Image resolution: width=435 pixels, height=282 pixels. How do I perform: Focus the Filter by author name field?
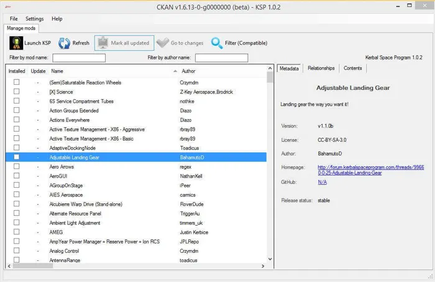pyautogui.click(x=222, y=58)
